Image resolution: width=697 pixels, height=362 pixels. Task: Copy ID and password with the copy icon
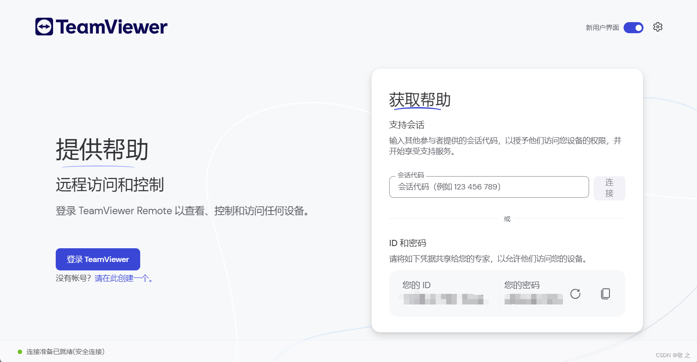(605, 294)
